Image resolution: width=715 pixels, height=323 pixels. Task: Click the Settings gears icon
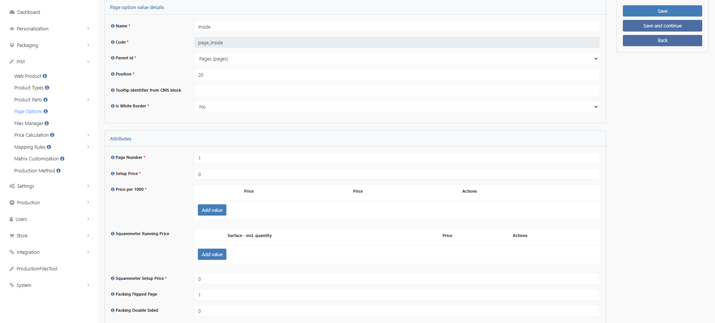[12, 186]
